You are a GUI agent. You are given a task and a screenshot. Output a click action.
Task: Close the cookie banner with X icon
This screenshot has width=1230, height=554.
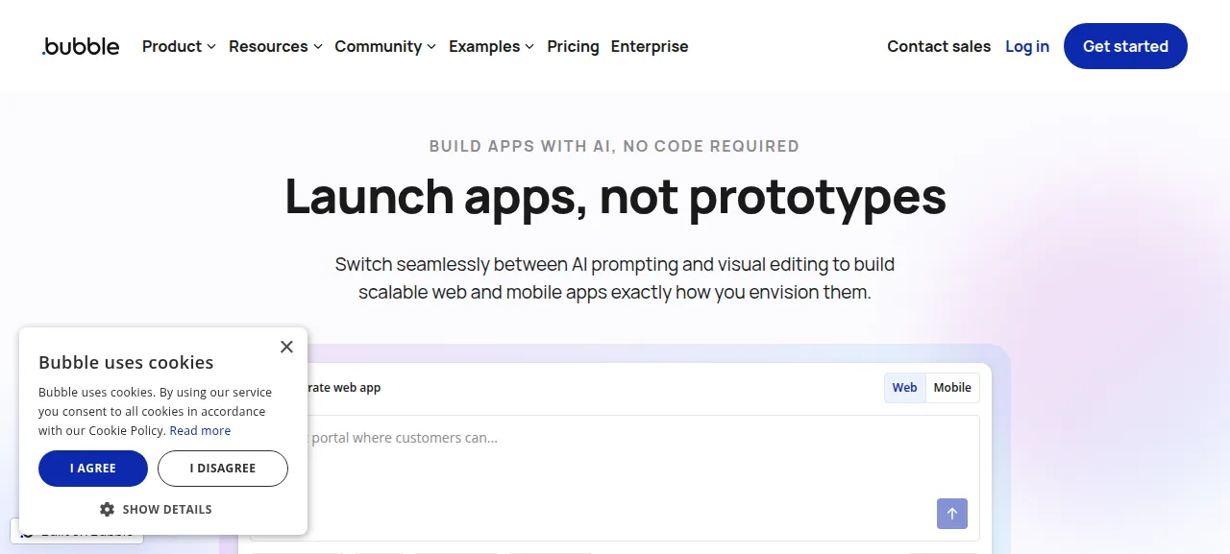[286, 347]
